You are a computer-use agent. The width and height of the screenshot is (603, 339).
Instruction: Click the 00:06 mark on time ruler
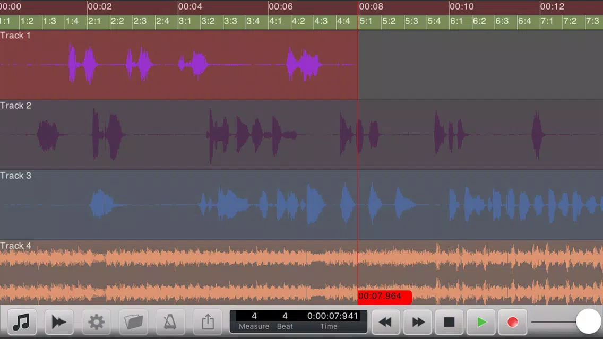pos(280,6)
